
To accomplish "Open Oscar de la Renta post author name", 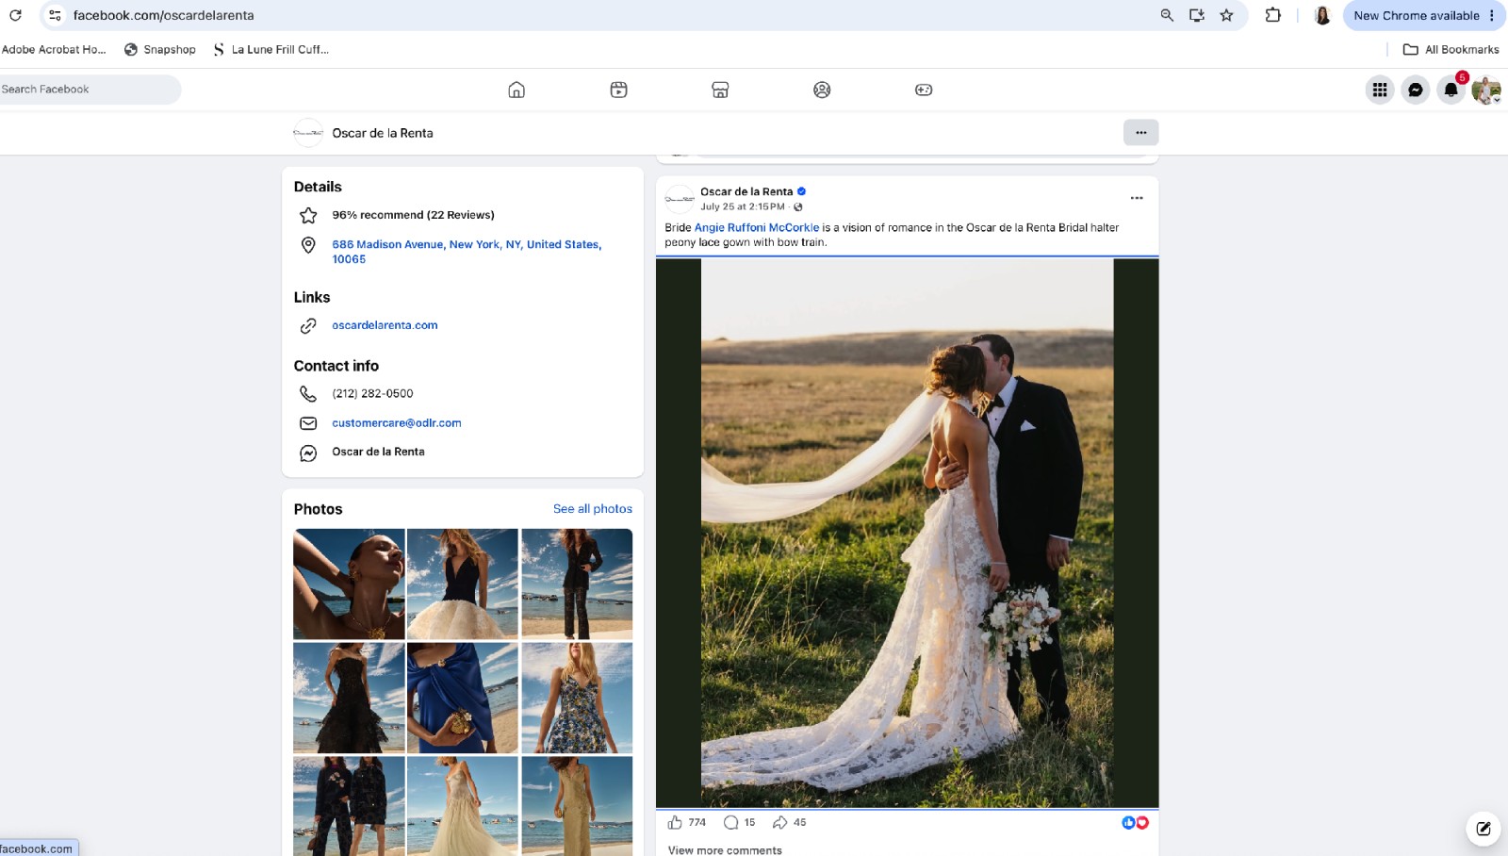I will coord(746,191).
